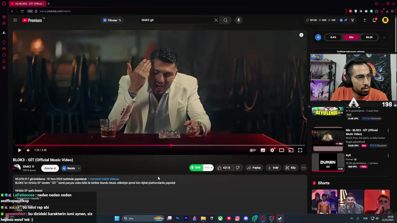
Task: Open browser downloads icon in toolbar
Action: 387,11
